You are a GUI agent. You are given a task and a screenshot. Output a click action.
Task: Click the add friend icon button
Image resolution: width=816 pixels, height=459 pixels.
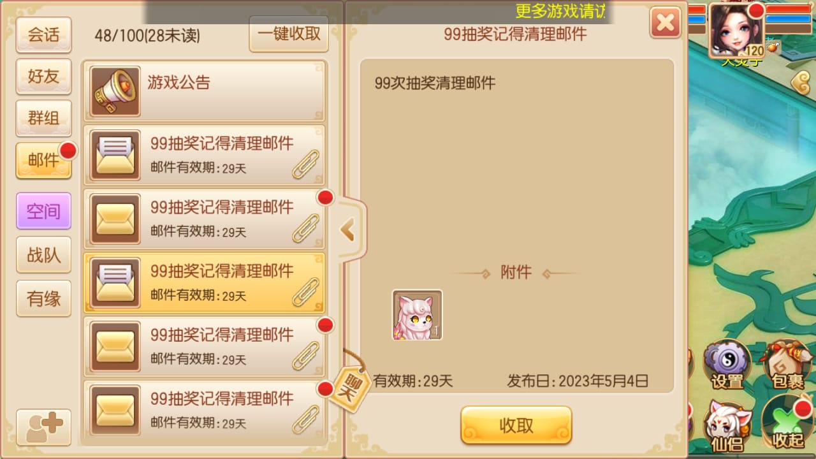click(43, 427)
